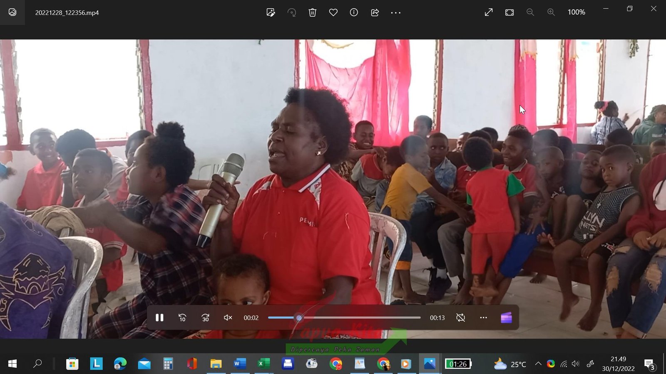Show file information panel
666x374 pixels.
coord(354,12)
